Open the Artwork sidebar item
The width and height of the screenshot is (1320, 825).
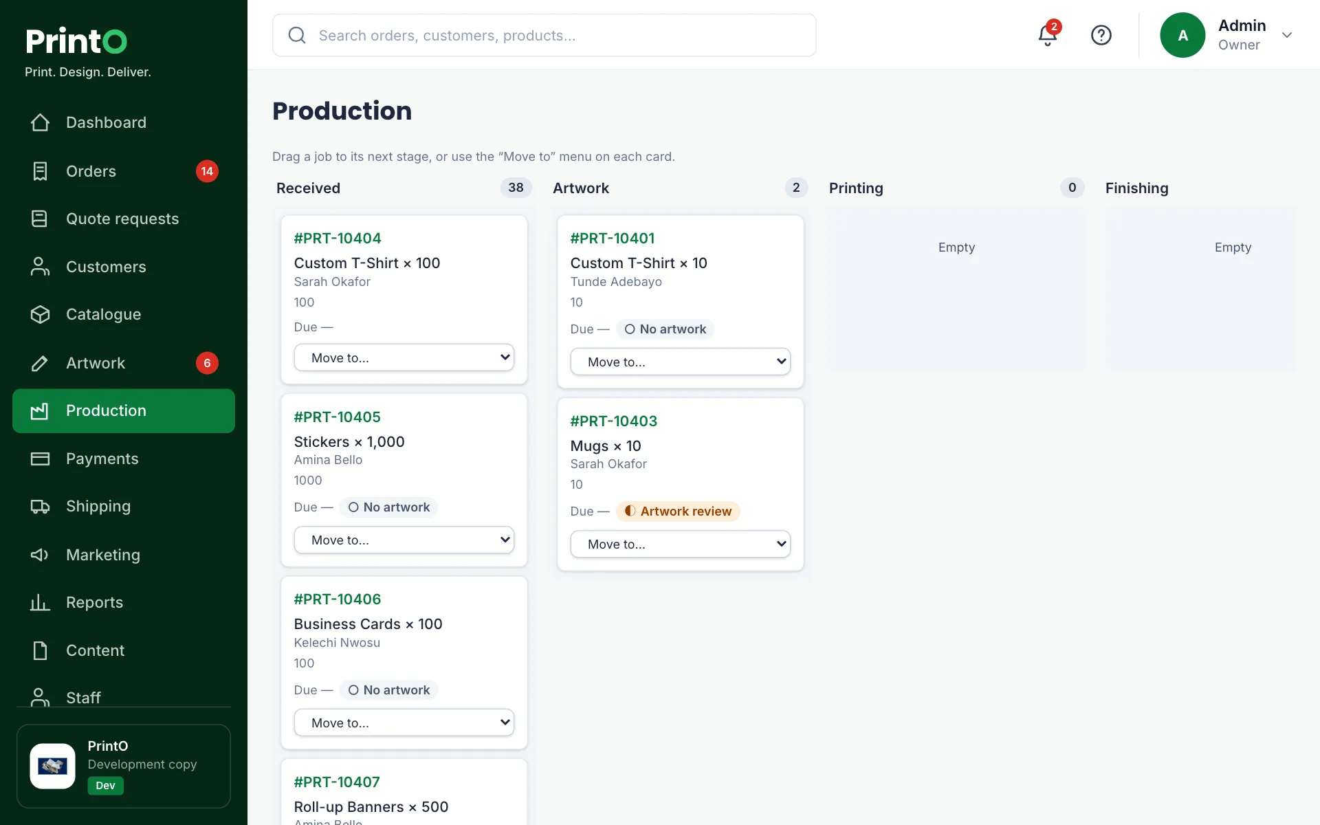tap(124, 363)
